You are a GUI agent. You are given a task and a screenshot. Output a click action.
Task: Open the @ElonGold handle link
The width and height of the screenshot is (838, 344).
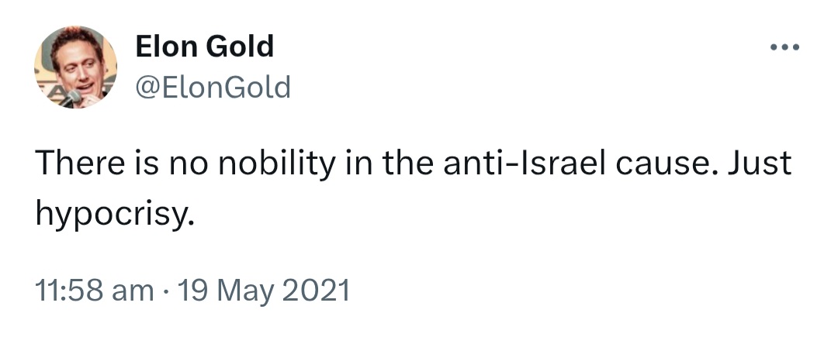(213, 88)
